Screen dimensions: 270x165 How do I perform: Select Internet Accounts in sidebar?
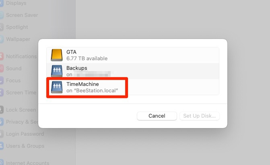coord(27,163)
